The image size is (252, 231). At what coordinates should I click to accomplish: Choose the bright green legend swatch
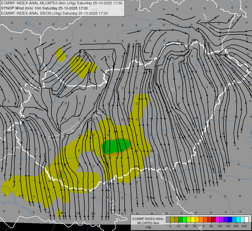(185, 219)
